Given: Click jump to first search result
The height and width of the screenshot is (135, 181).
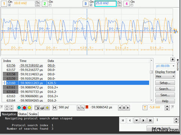Looking at the screenshot, I should pos(123,120).
